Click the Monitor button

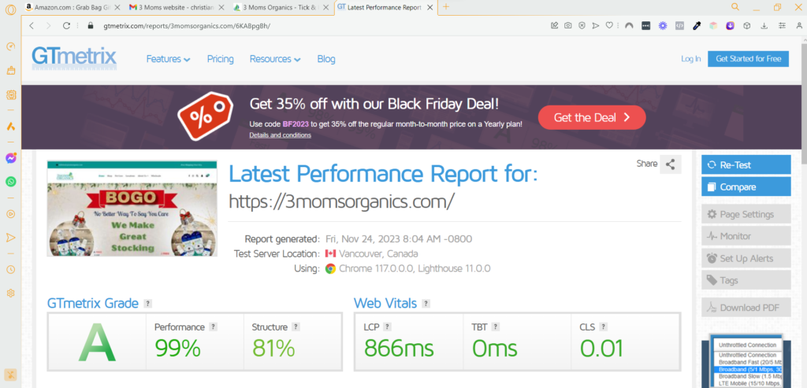coord(746,236)
